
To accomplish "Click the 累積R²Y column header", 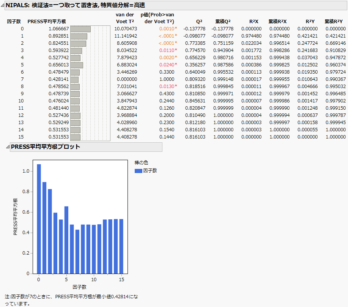I will click(334, 22).
